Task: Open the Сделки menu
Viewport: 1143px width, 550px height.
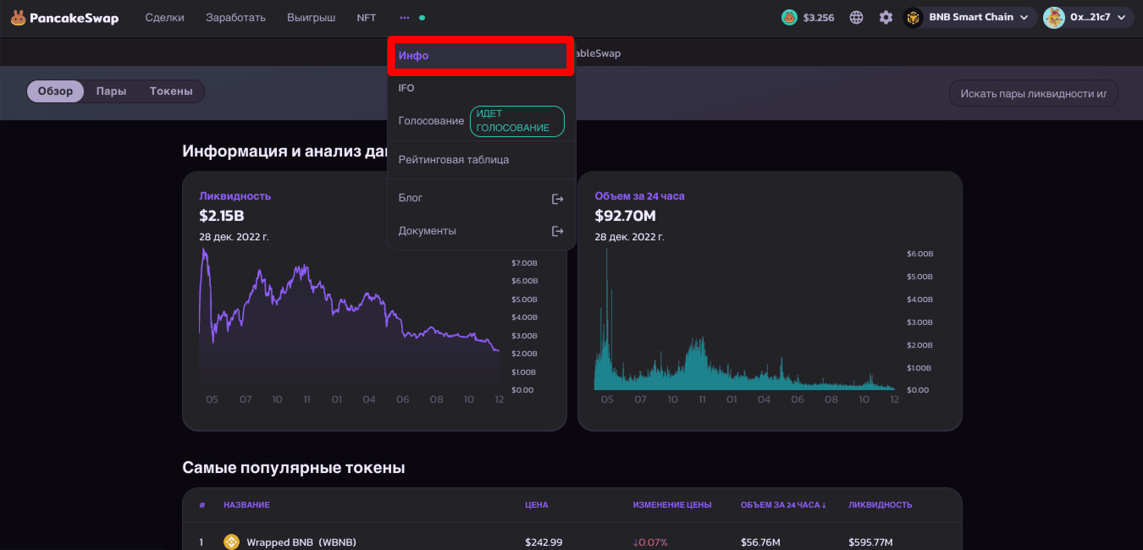Action: (x=165, y=18)
